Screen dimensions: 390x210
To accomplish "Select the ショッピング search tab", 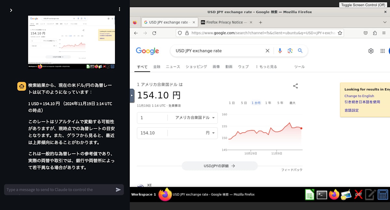I will 196,67.
